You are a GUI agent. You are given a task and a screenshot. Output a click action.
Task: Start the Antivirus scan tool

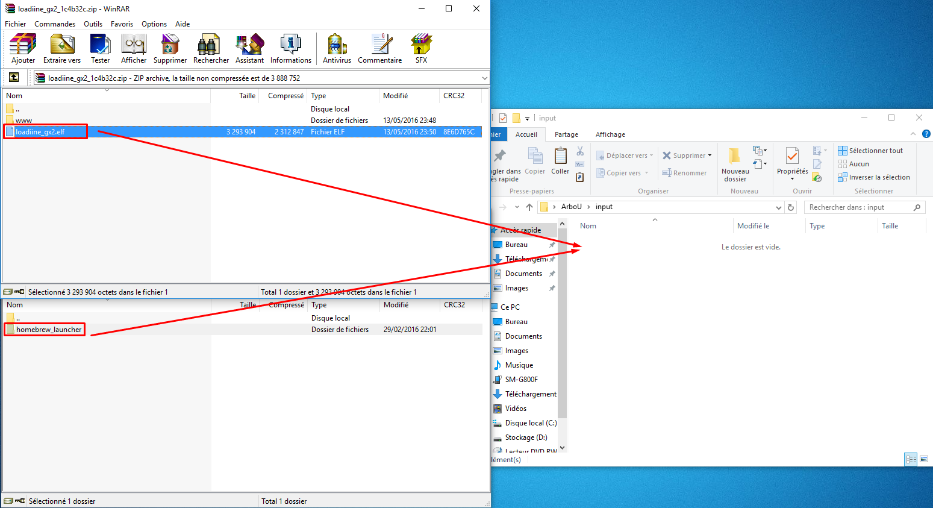coord(337,45)
